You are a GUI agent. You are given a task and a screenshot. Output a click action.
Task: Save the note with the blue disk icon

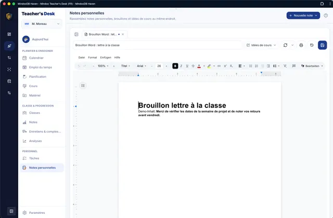(x=323, y=45)
